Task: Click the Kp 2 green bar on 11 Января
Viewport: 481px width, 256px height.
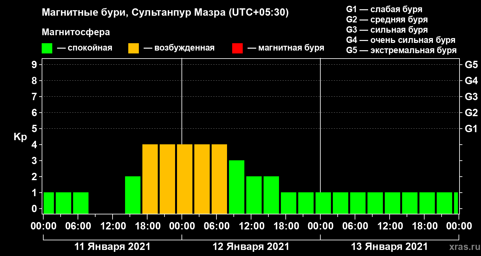Action: (133, 195)
